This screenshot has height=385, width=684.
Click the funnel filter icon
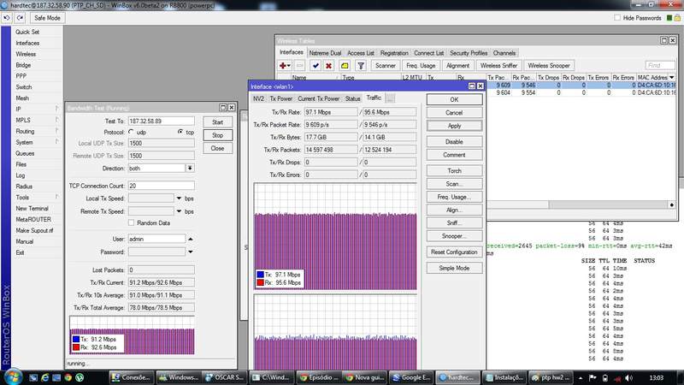pos(363,65)
